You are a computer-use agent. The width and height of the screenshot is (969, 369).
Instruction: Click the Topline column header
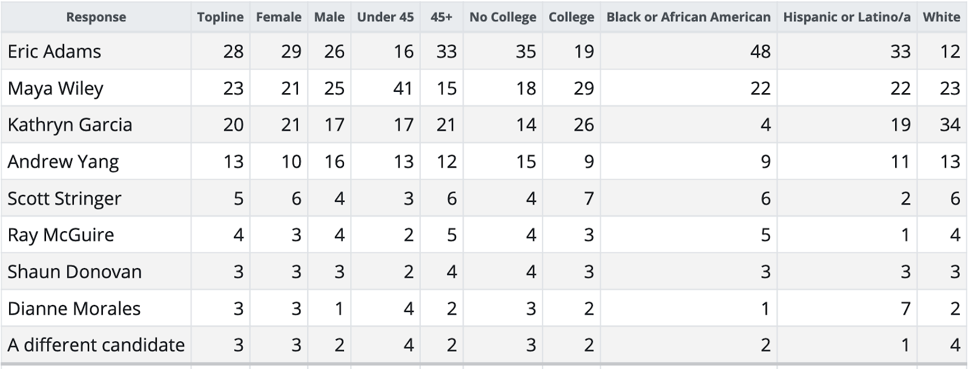coord(220,17)
